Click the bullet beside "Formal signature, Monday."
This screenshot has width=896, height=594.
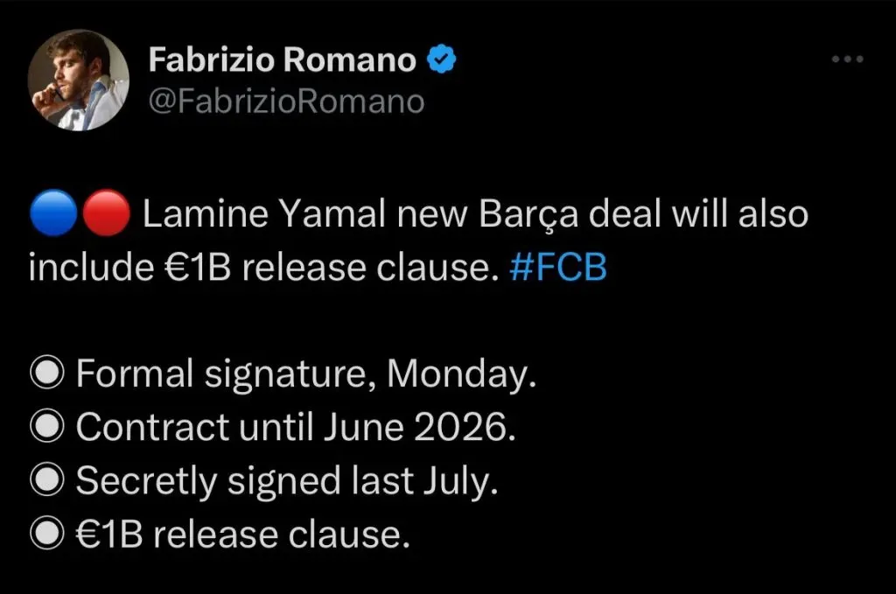[x=47, y=375]
